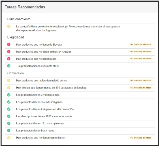Viewport: 160px width, 147px height.
Task: View affected products with titles too short
Action: pos(141,81)
